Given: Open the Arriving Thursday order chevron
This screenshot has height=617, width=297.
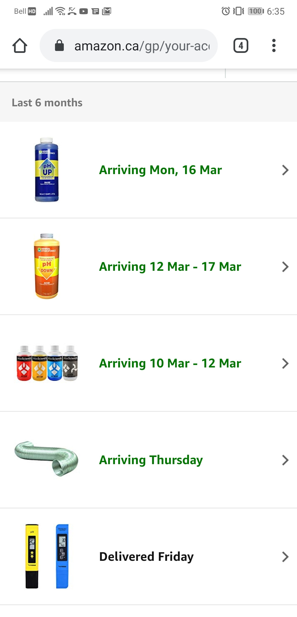Looking at the screenshot, I should [285, 460].
